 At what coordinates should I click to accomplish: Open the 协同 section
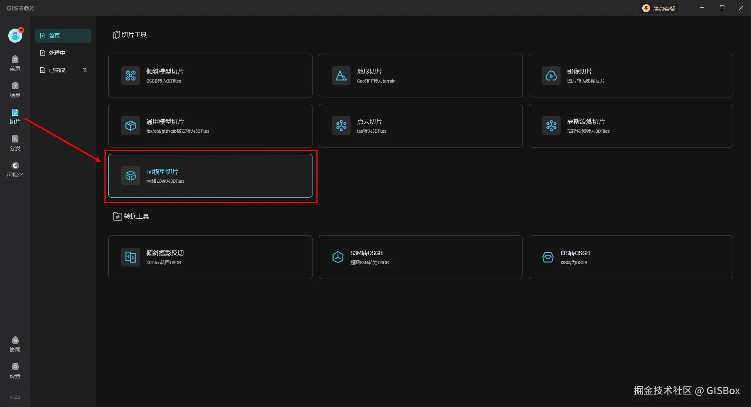point(15,344)
